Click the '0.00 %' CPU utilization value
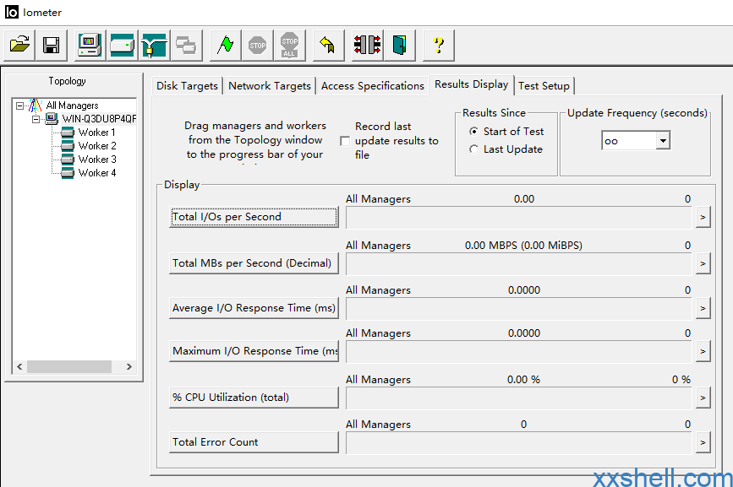 tap(523, 380)
